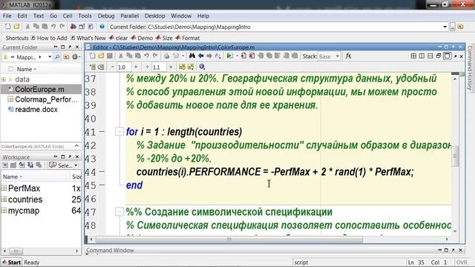The width and height of the screenshot is (475, 267).
Task: Expand the data folder tree node
Action: (4, 79)
